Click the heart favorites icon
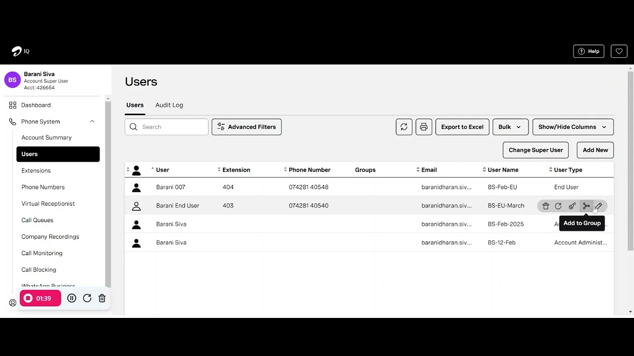The image size is (634, 356). pyautogui.click(x=619, y=51)
